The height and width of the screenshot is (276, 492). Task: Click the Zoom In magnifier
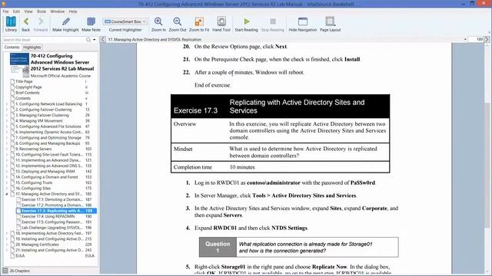tap(158, 24)
